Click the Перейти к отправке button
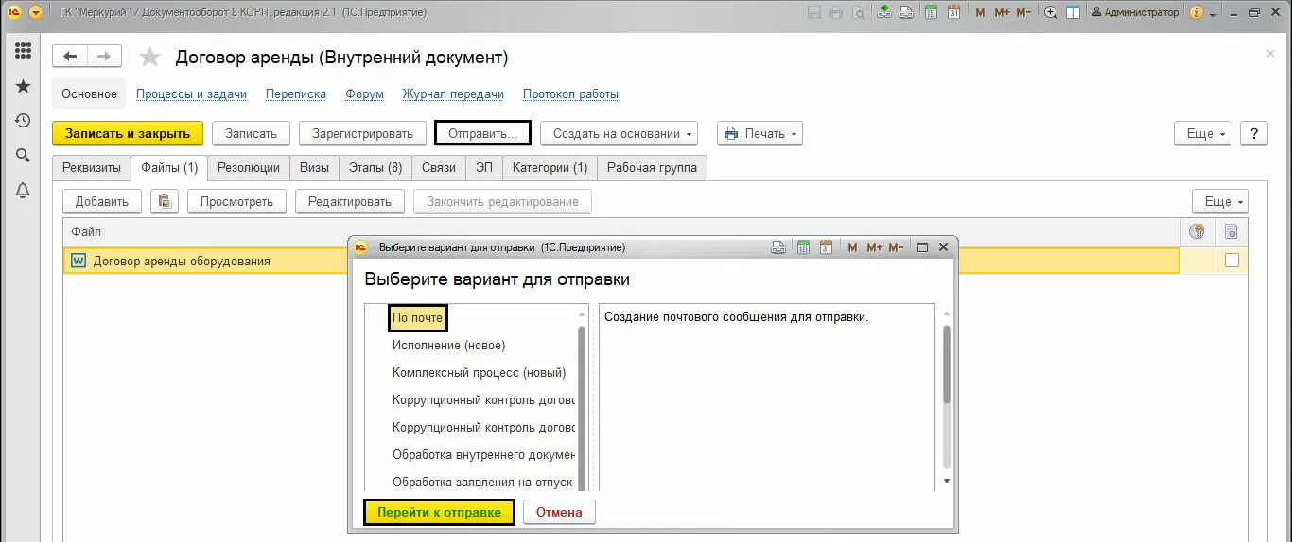This screenshot has width=1292, height=542. pos(440,512)
